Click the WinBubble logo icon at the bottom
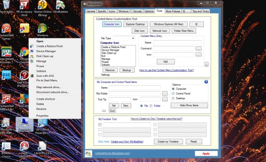Viewport: 266px width, 162px height. pyautogui.click(x=88, y=153)
